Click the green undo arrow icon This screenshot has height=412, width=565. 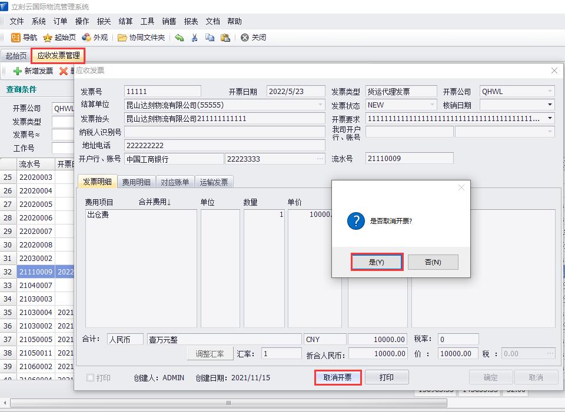pyautogui.click(x=180, y=38)
